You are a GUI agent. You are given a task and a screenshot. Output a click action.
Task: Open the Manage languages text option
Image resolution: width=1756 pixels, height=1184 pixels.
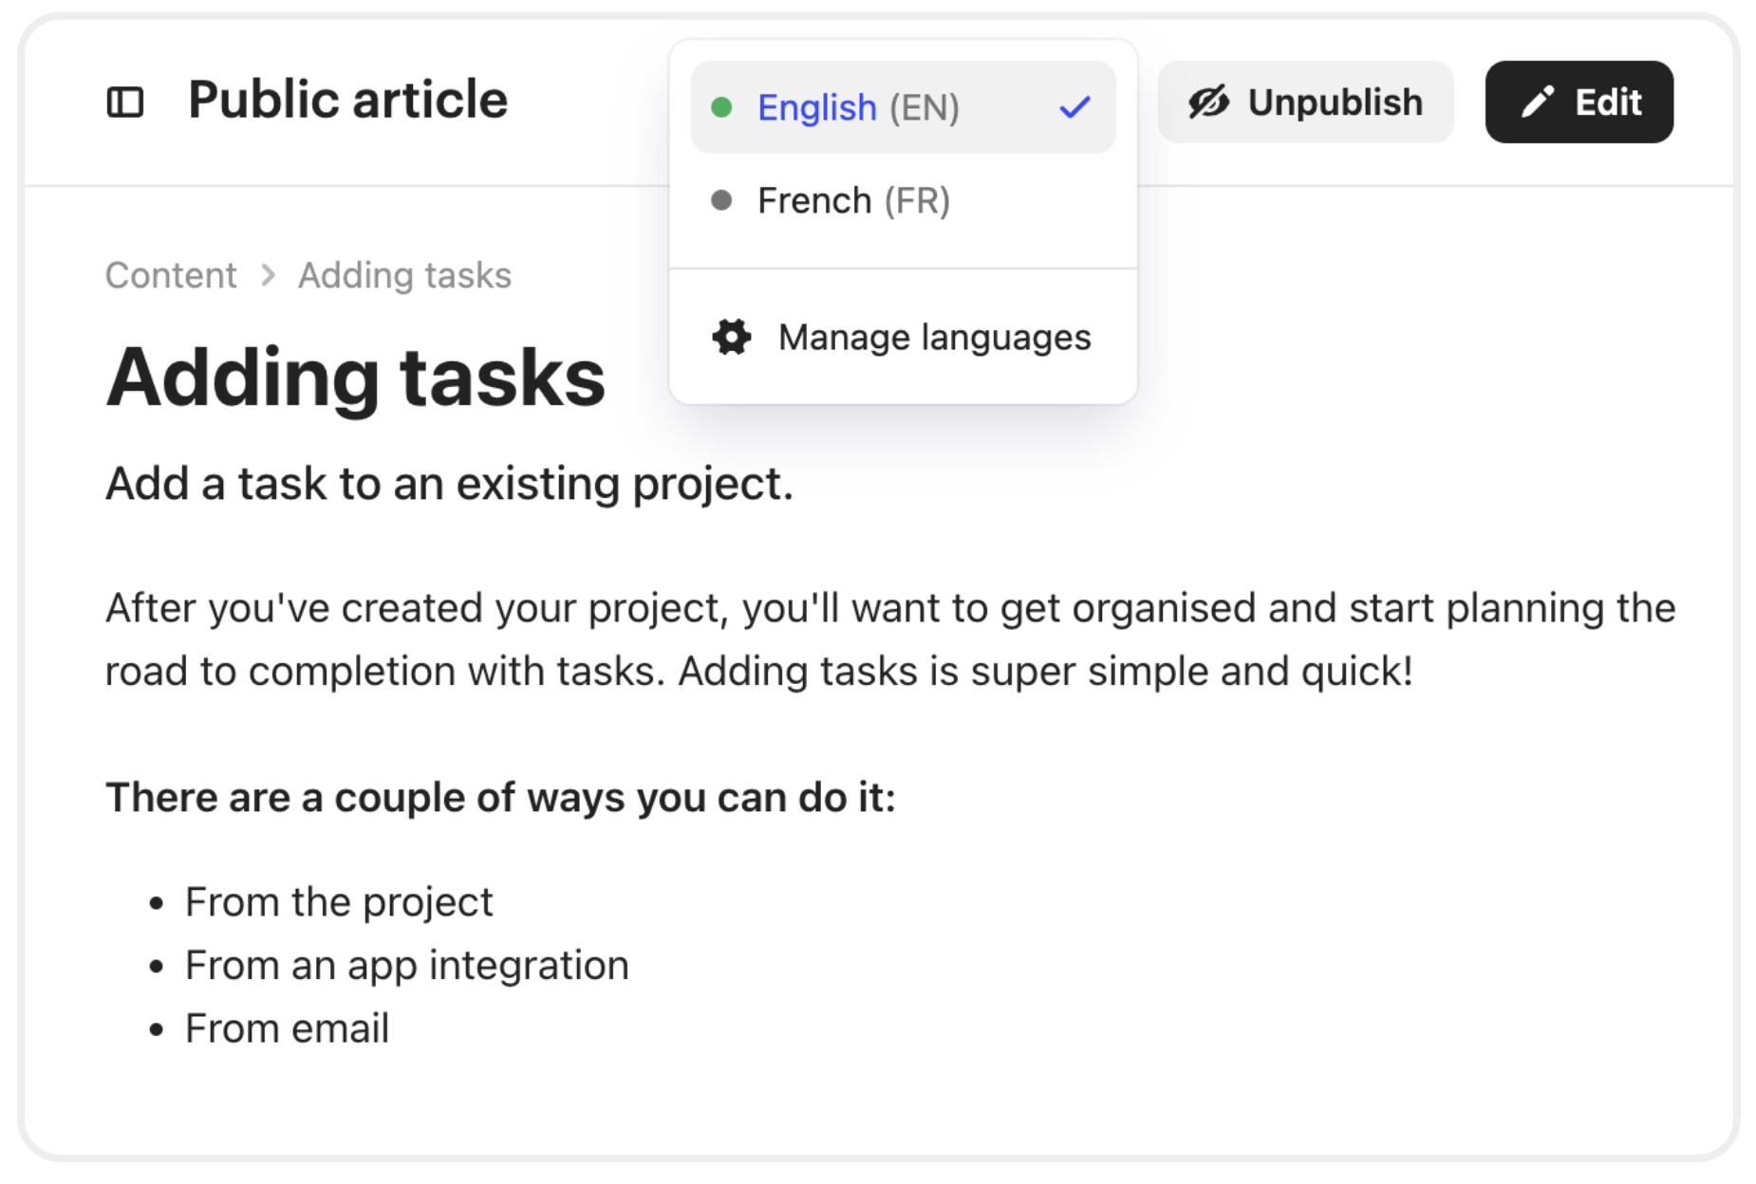click(934, 337)
